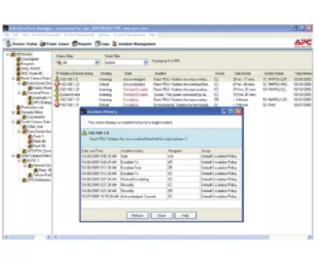
Task: Open the Status Filter dropdown
Action: [x=97, y=62]
